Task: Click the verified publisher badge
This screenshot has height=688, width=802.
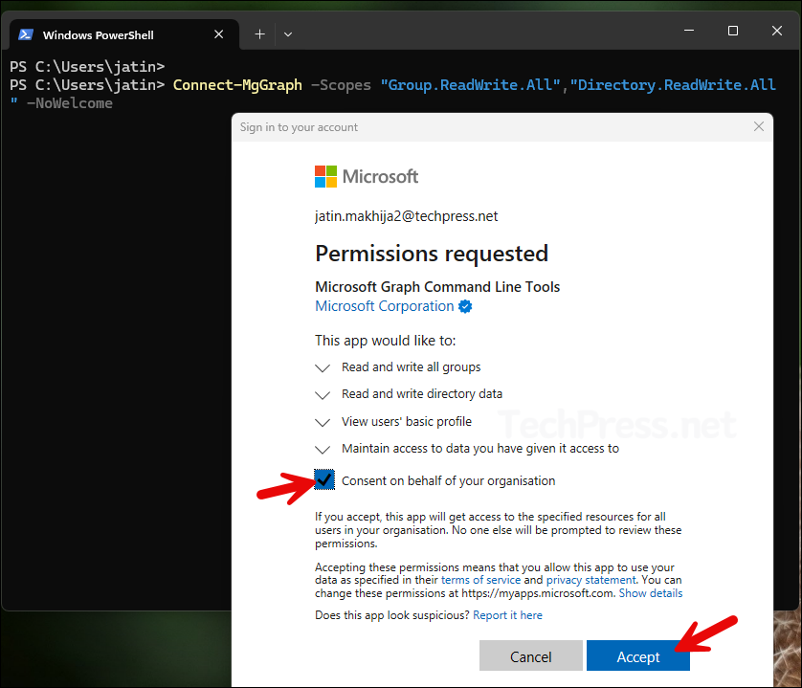Action: click(x=466, y=307)
